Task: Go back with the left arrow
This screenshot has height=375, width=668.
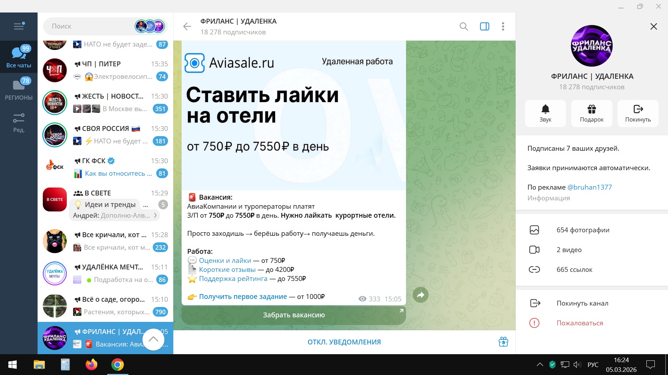Action: 187,26
